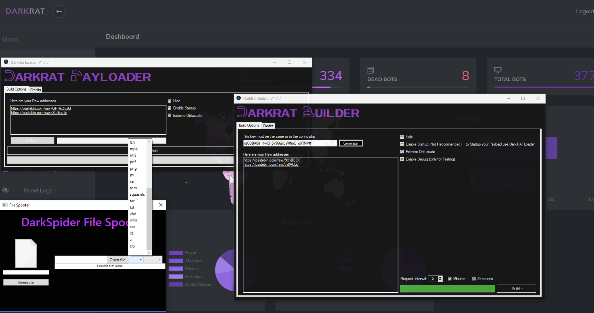Check the Secounds interval checkbox
This screenshot has width=594, height=313.
[474, 279]
